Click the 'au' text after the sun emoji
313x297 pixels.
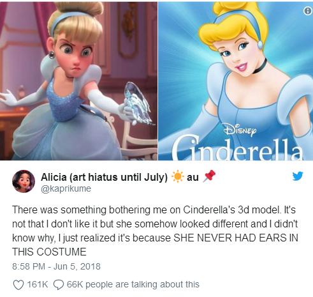pos(193,177)
